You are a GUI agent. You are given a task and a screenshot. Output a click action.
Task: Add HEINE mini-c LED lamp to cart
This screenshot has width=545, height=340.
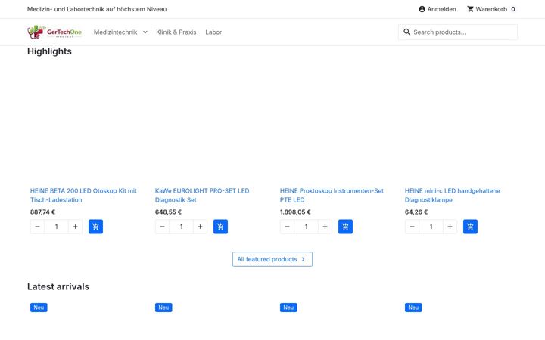(x=470, y=227)
